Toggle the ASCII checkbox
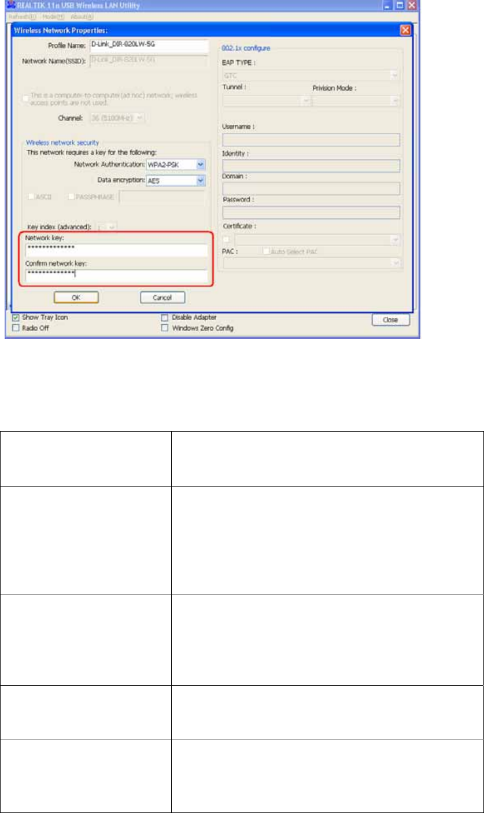The width and height of the screenshot is (484, 813). point(31,196)
